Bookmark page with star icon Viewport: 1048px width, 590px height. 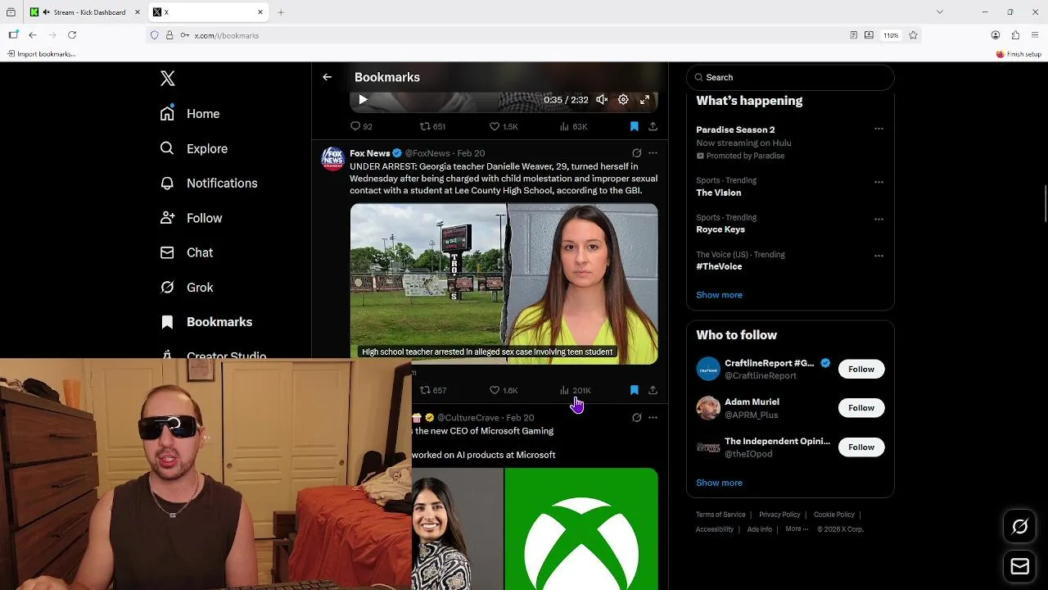point(913,35)
